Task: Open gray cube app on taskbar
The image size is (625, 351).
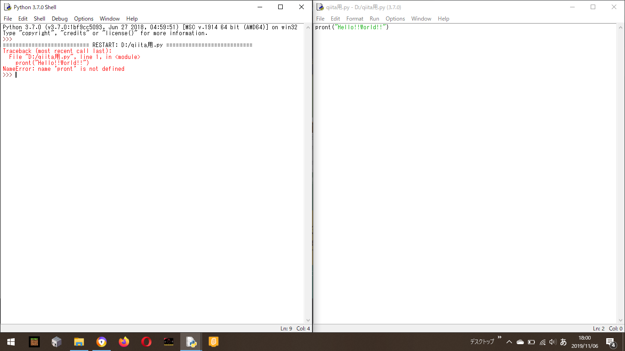Action: (x=56, y=341)
